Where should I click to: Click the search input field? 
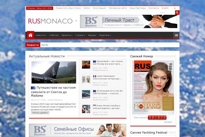167,13
